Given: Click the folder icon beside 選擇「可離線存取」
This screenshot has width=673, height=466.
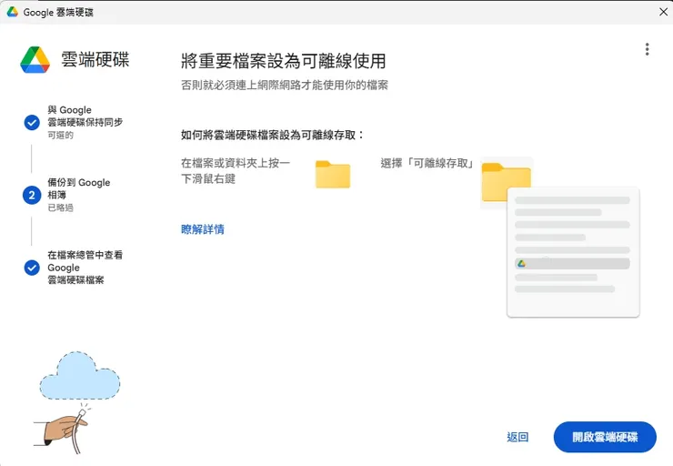Looking at the screenshot, I should click(x=506, y=182).
